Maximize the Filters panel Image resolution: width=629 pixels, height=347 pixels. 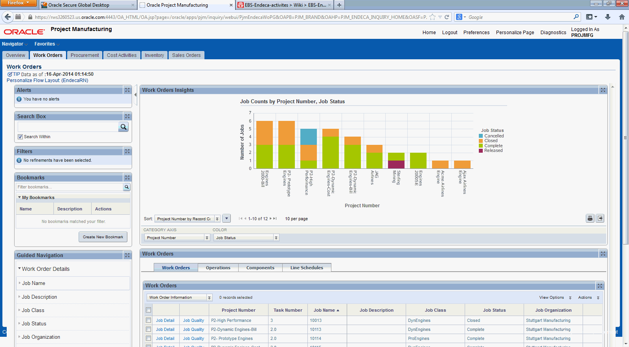[127, 151]
